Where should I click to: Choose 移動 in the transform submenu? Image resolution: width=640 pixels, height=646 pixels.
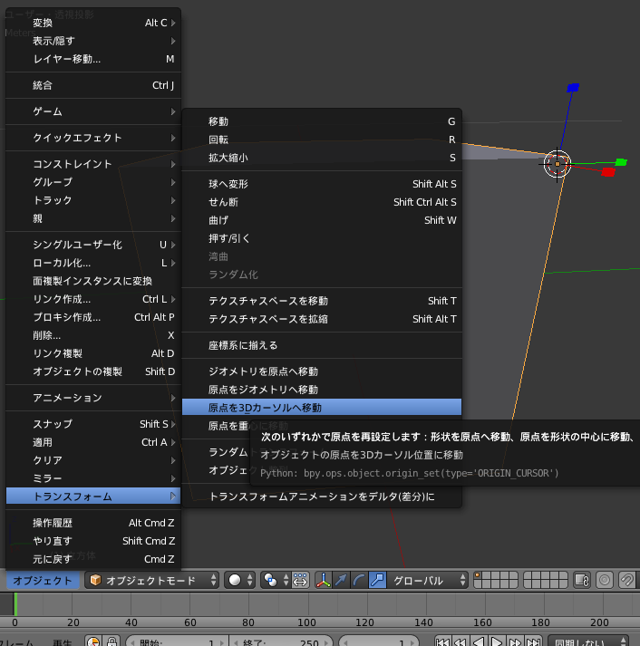322,121
